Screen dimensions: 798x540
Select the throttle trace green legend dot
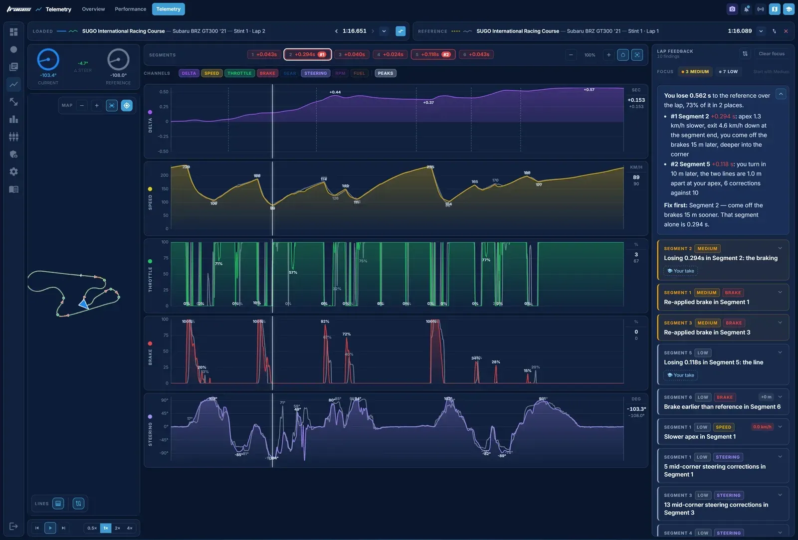pyautogui.click(x=150, y=261)
